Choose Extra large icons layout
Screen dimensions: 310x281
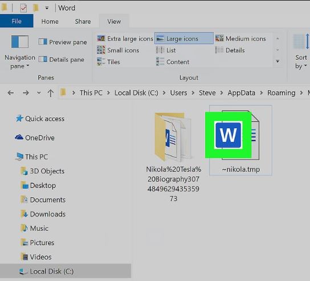click(x=125, y=39)
